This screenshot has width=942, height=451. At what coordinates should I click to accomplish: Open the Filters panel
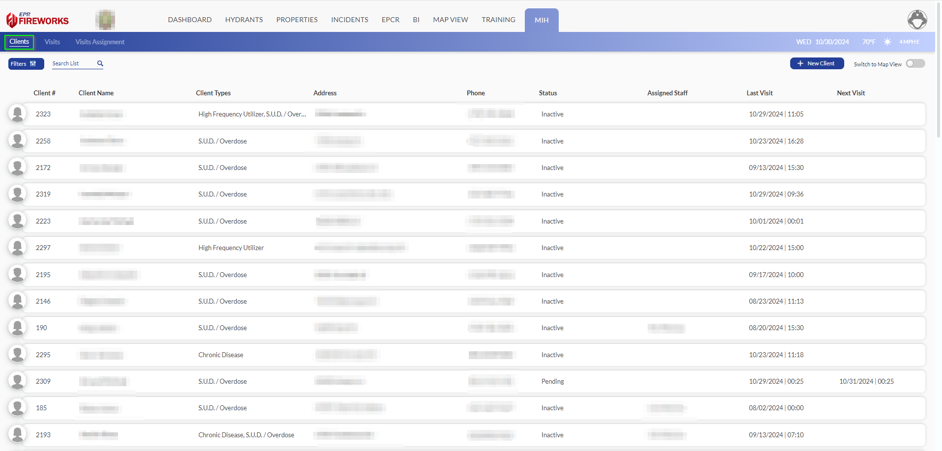26,64
